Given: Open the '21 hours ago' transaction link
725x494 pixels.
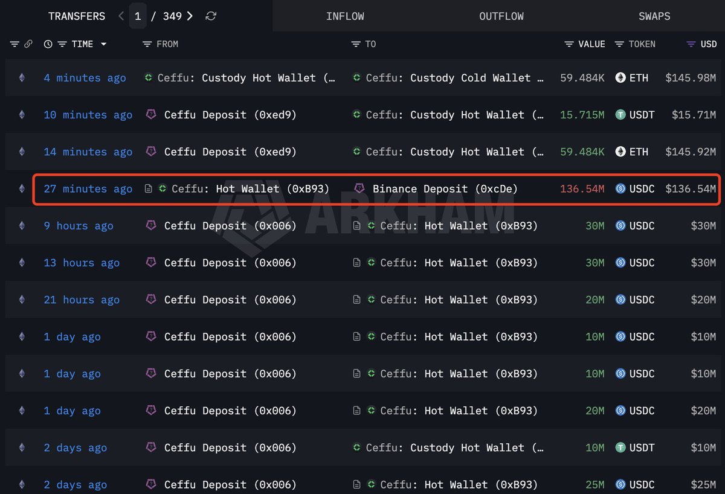Looking at the screenshot, I should coord(82,300).
